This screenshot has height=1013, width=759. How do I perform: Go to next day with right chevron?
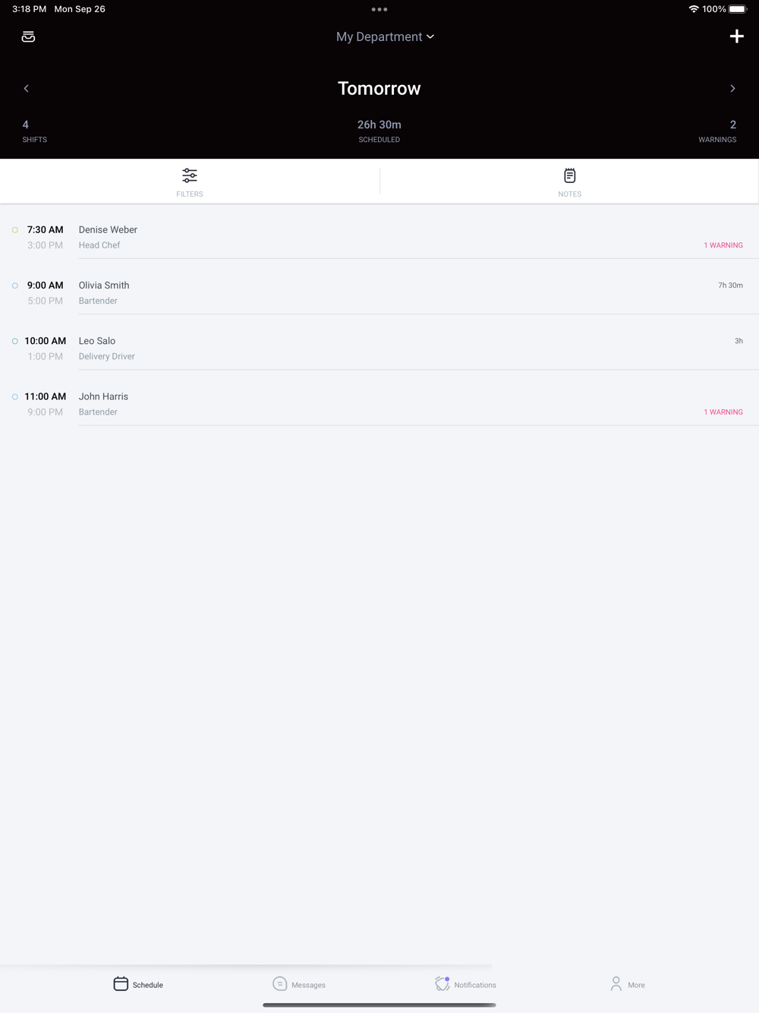[x=732, y=88]
